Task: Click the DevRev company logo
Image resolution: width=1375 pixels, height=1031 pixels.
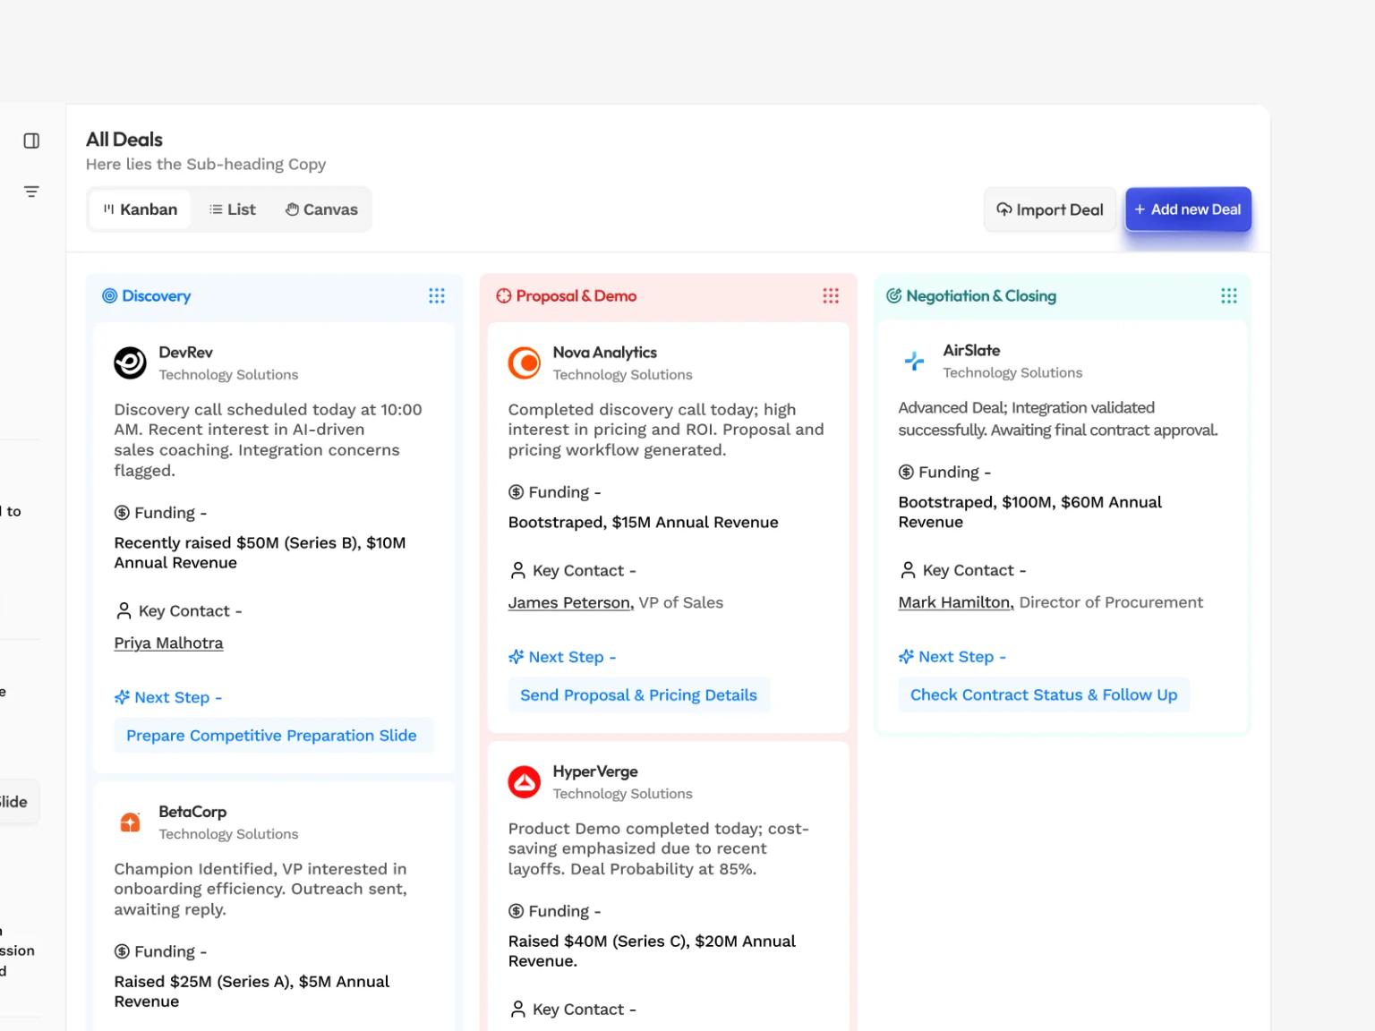Action: (x=131, y=362)
